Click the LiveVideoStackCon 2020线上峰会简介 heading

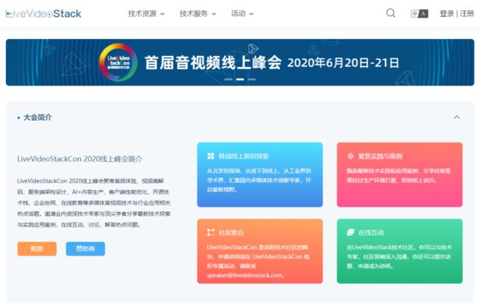(80, 159)
